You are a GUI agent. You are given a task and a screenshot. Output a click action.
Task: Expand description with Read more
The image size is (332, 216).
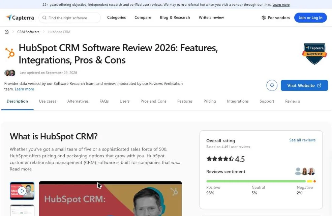tap(21, 169)
